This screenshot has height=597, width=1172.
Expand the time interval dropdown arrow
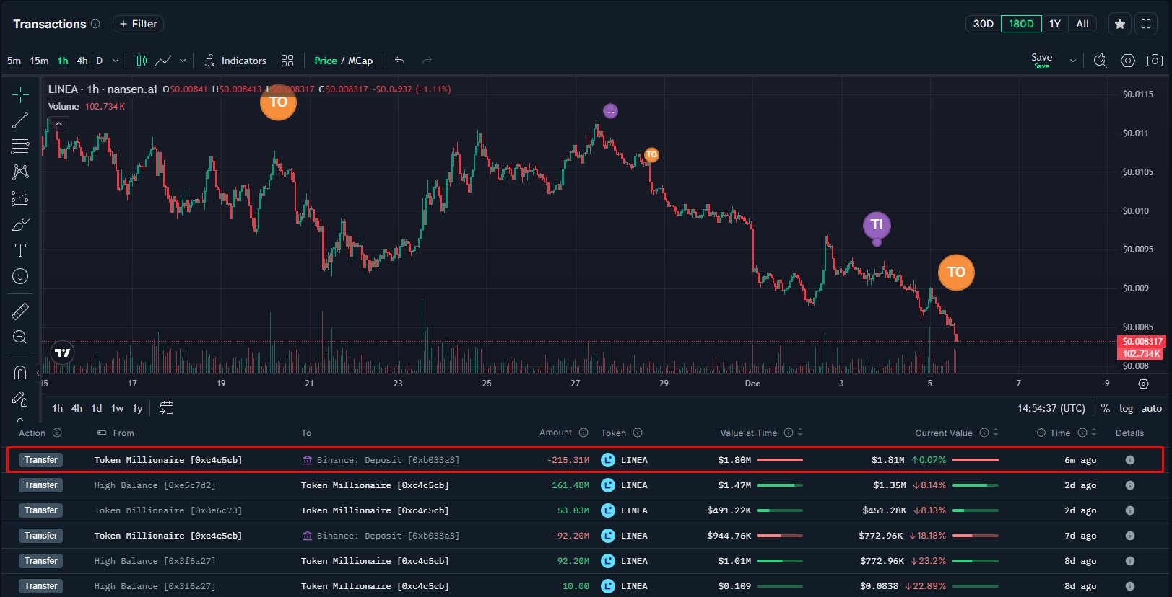(x=116, y=61)
